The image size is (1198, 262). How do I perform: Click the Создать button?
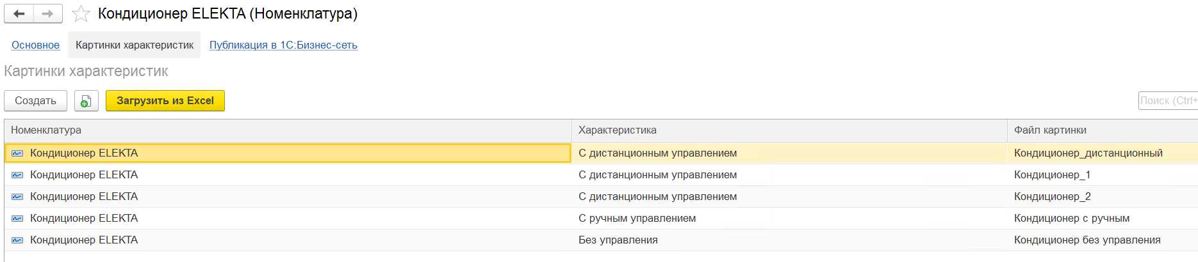pyautogui.click(x=35, y=101)
